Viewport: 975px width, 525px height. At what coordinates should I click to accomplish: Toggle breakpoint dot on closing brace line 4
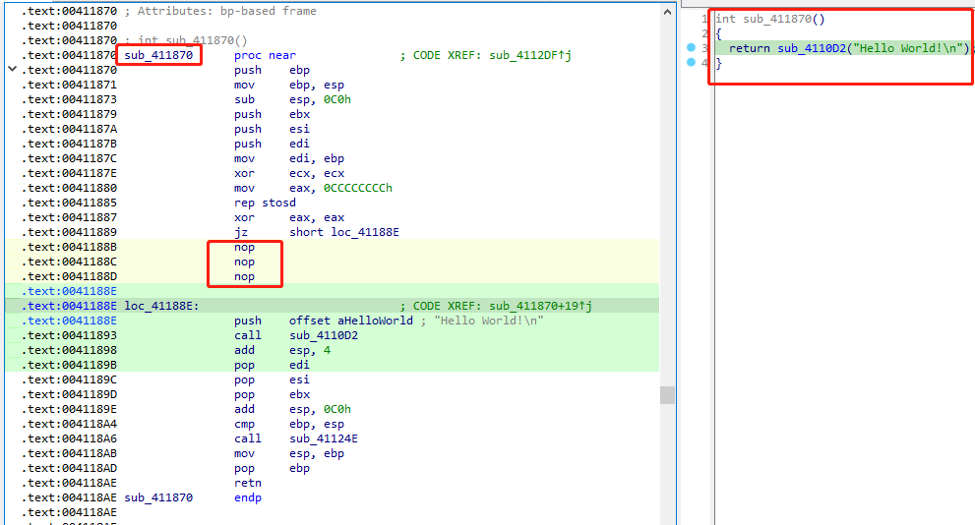[x=691, y=62]
